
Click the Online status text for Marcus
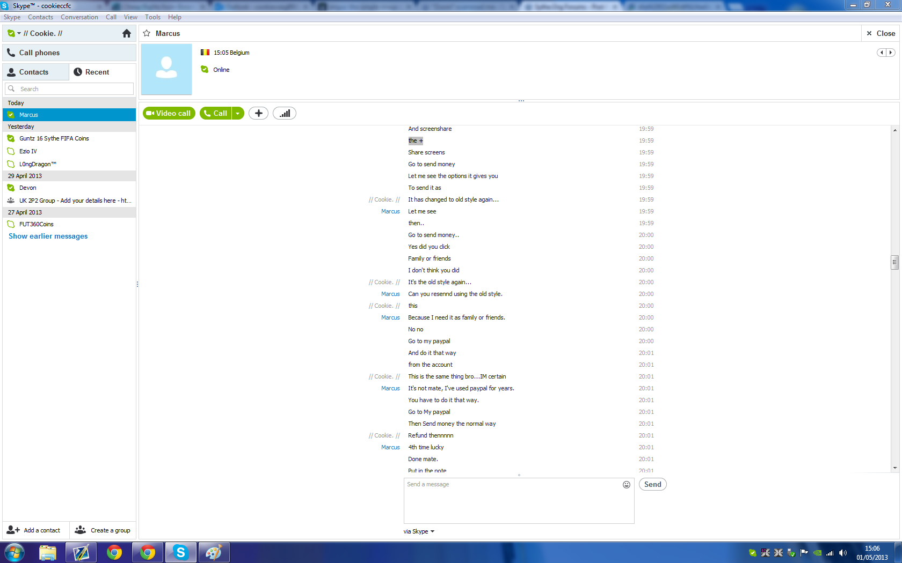221,70
